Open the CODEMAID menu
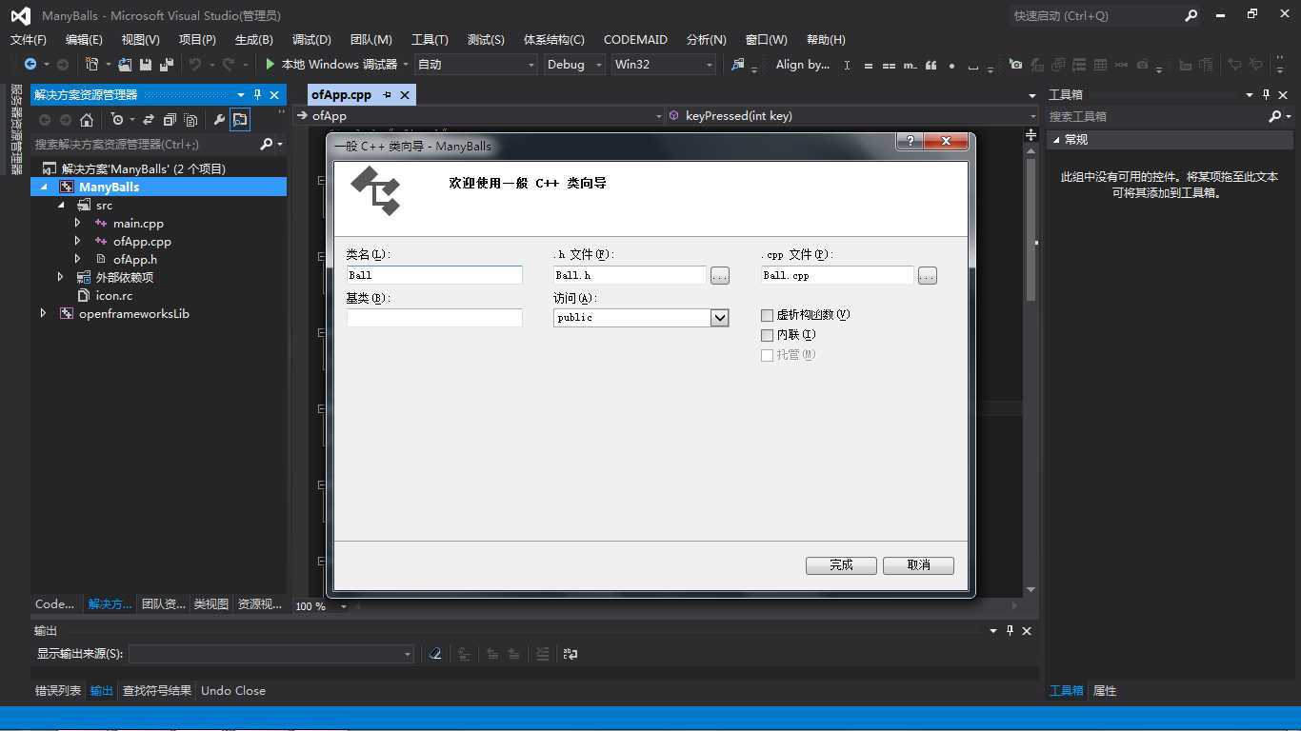1301x731 pixels. tap(635, 39)
